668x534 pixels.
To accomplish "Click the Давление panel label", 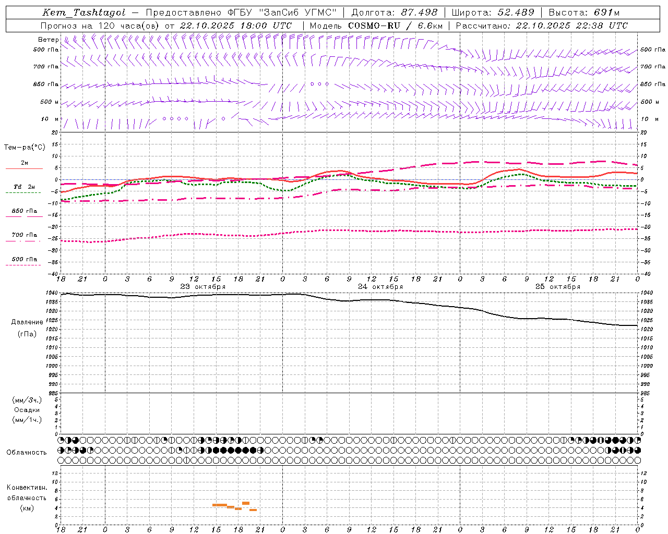I will tap(27, 322).
